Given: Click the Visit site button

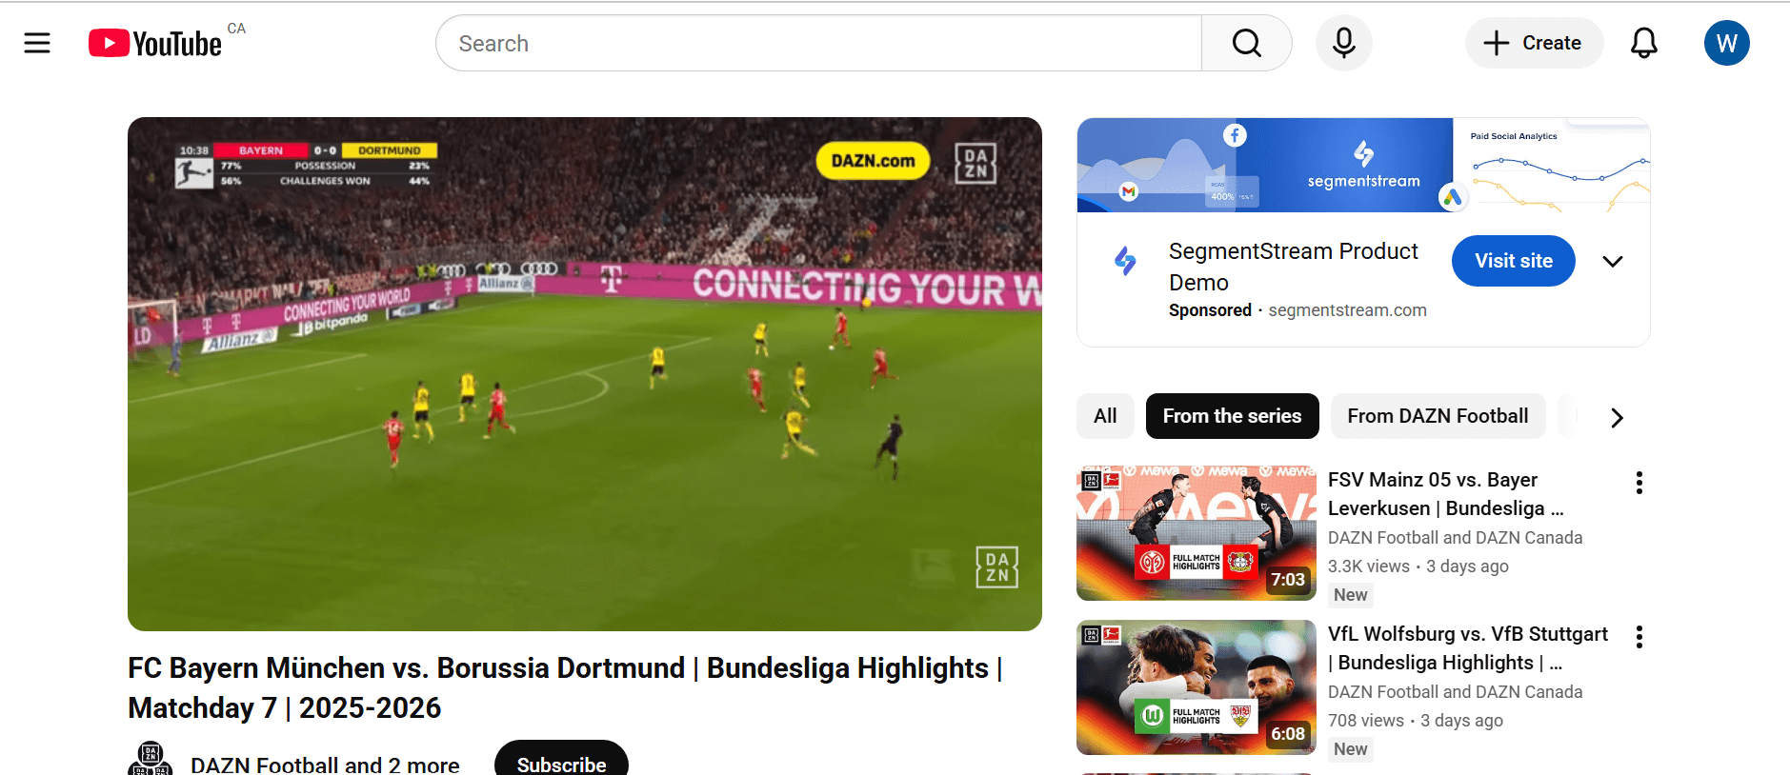Looking at the screenshot, I should [x=1513, y=261].
